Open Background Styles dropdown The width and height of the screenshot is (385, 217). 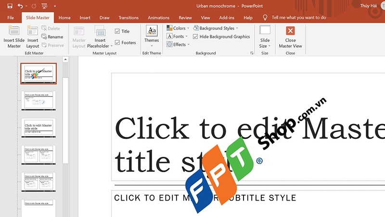[x=216, y=28]
